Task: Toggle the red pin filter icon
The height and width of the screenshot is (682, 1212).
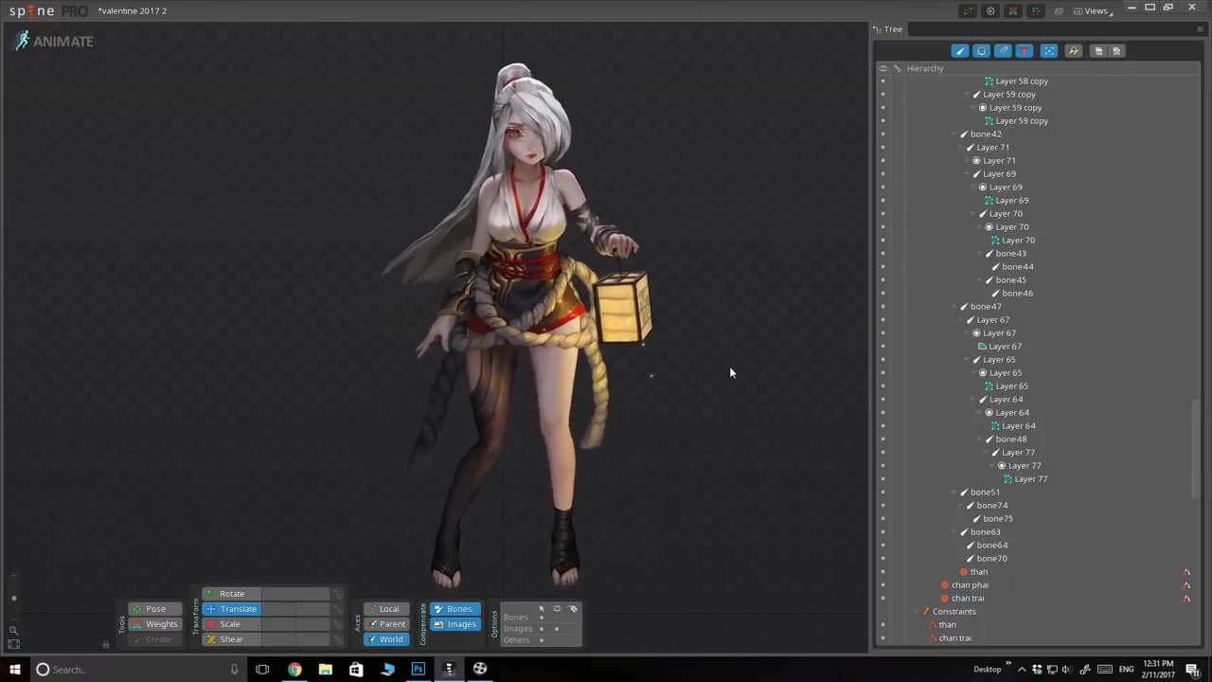Action: coord(1024,51)
